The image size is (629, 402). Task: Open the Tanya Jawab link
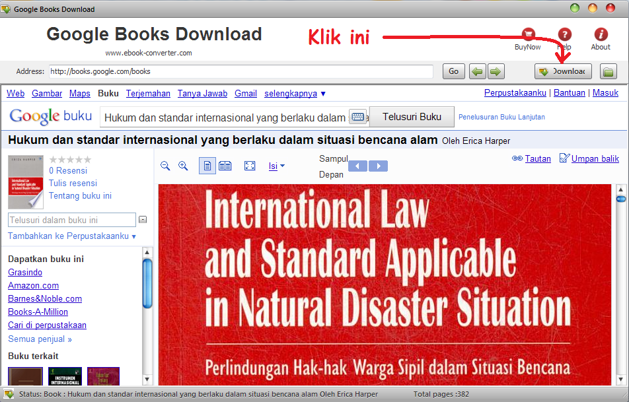203,93
